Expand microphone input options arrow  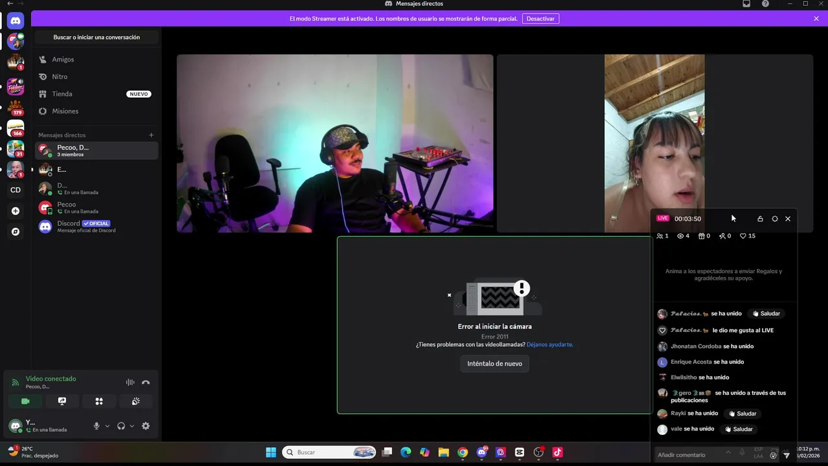[x=107, y=426]
